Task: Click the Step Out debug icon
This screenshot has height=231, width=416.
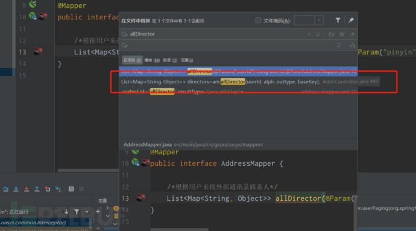Action: [37, 189]
